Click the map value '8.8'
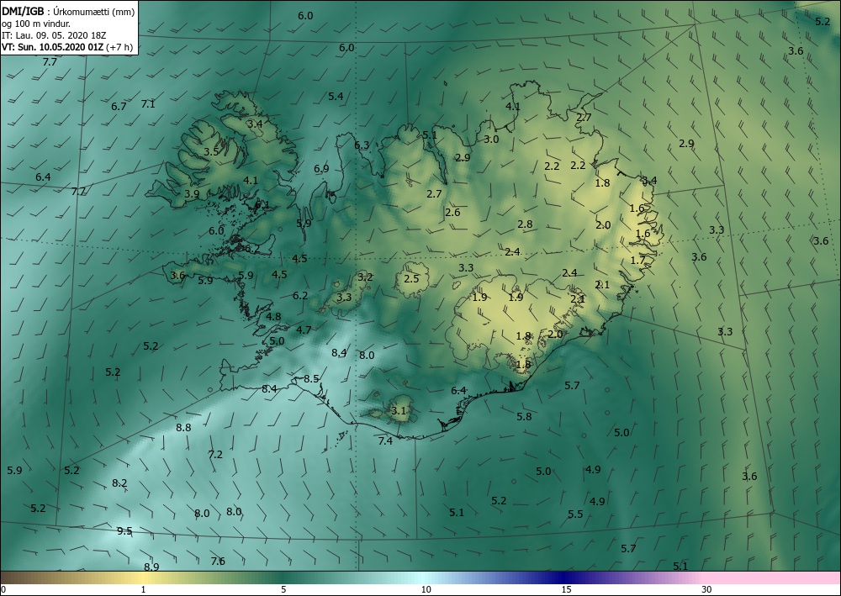This screenshot has width=841, height=596. click(183, 427)
